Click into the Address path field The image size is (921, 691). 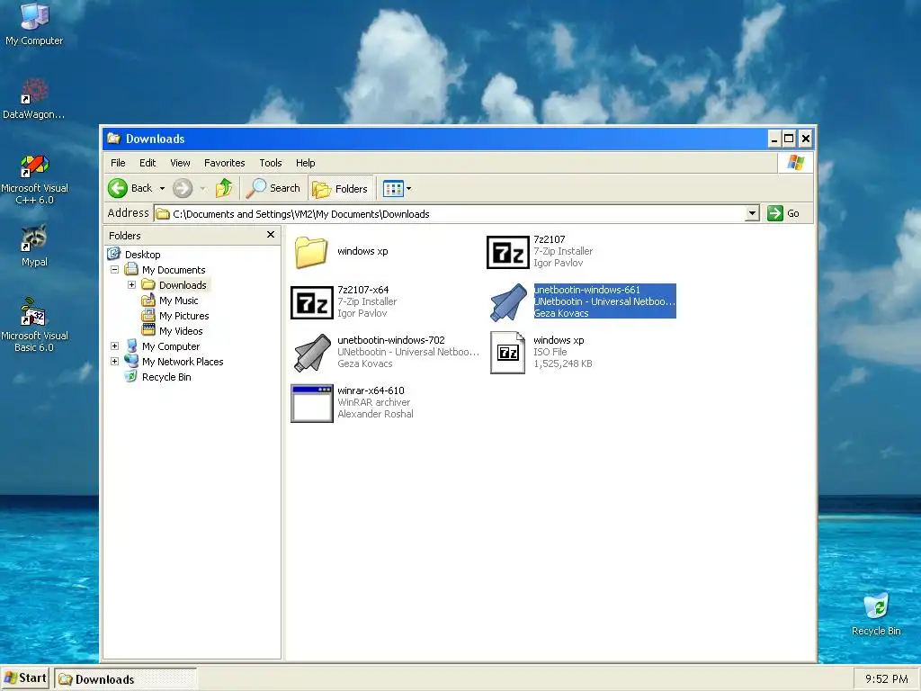tap(450, 214)
